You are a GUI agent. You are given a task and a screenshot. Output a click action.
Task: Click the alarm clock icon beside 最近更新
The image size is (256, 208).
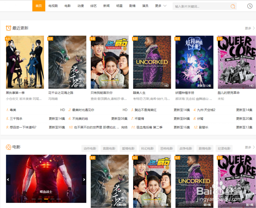tap(8, 28)
